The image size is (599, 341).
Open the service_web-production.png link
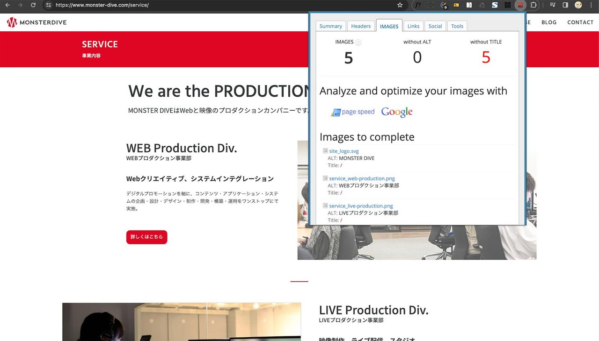(362, 178)
